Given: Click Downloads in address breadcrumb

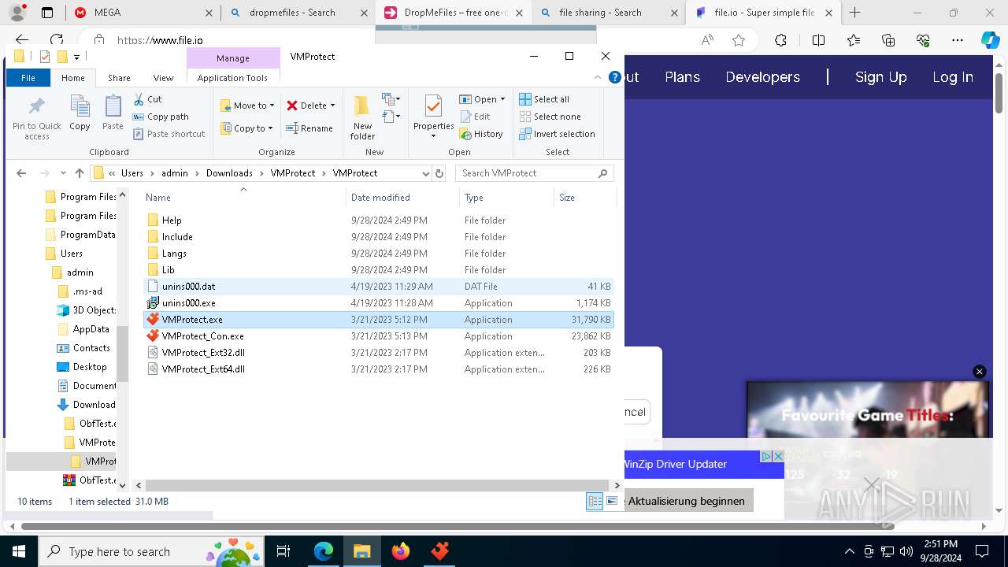Looking at the screenshot, I should tap(229, 173).
